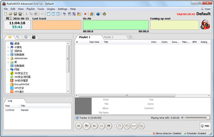Sort playlist by Rating column header

point(204,42)
